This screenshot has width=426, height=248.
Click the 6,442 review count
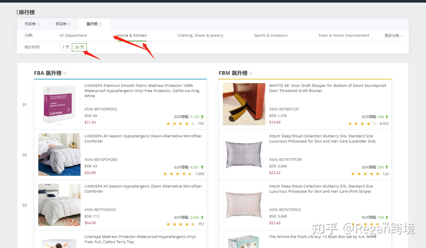point(384,124)
